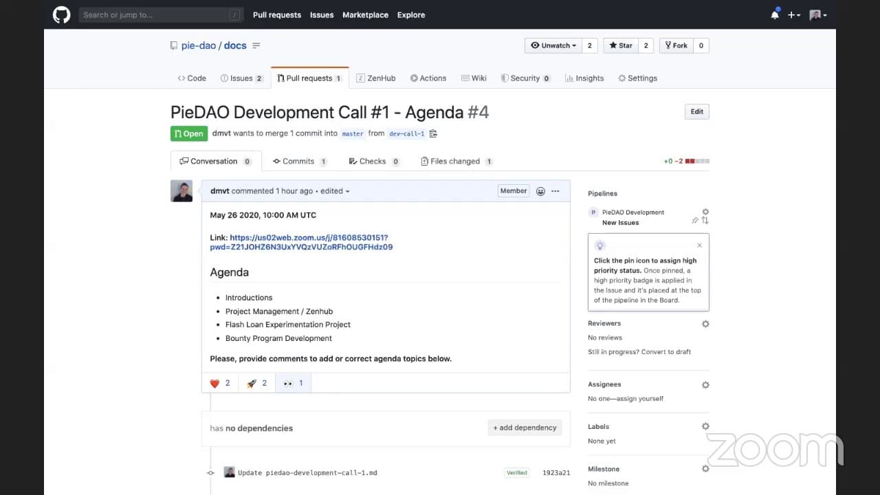Switch to the Code tab
Viewport: 880px width, 495px height.
tap(192, 78)
